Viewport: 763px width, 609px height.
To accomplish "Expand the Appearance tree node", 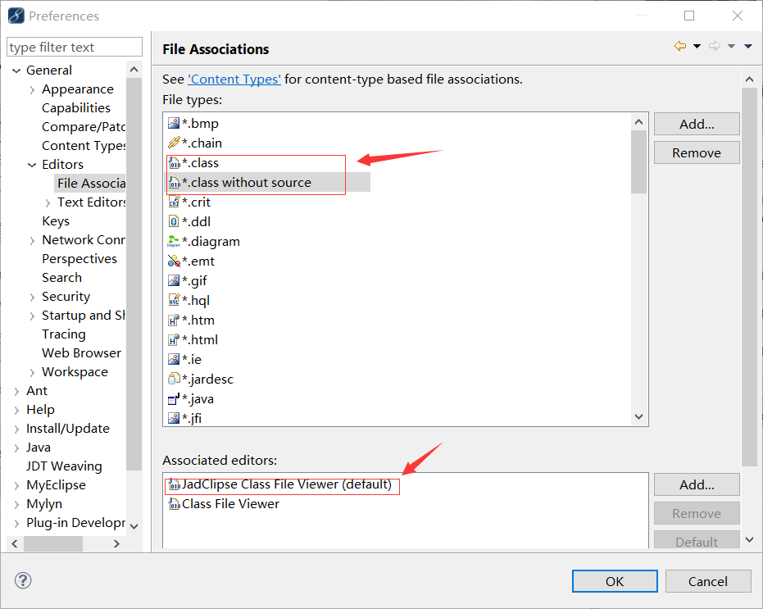I will (x=32, y=89).
